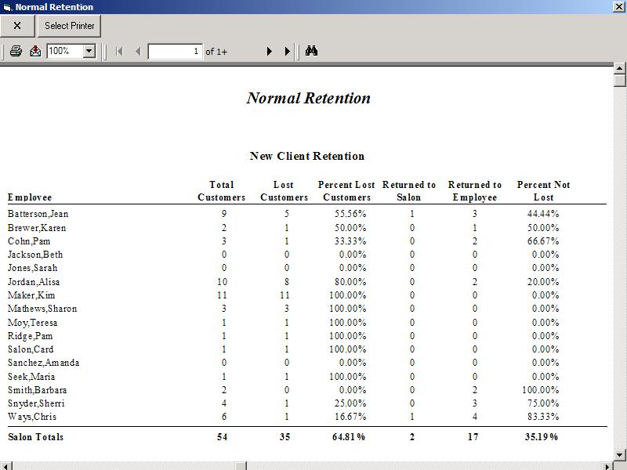
Task: Open the window system menu icon
Action: pyautogui.click(x=6, y=7)
